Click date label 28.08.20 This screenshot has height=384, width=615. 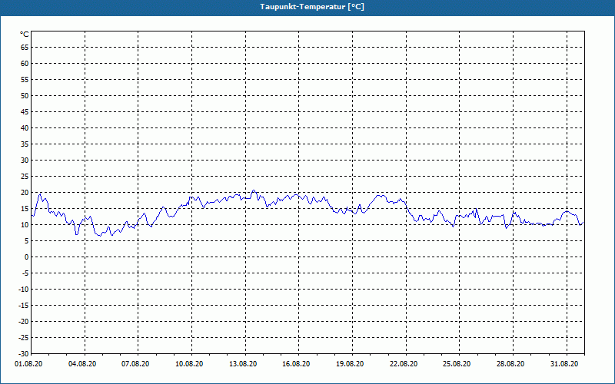pos(510,364)
